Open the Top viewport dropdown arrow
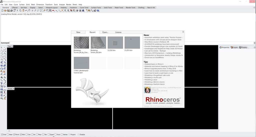256x137 pixels. [12, 46]
